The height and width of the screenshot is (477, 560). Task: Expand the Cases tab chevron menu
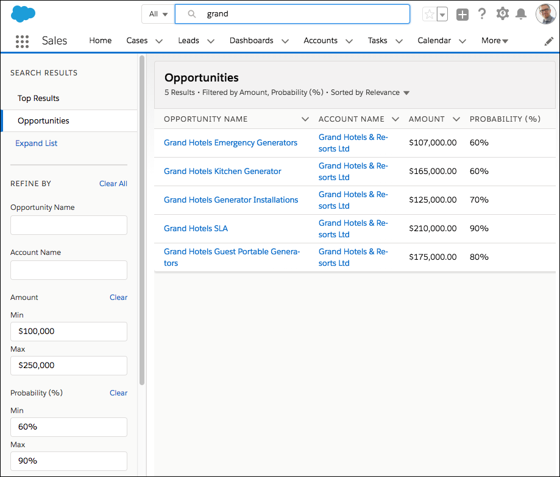point(159,41)
